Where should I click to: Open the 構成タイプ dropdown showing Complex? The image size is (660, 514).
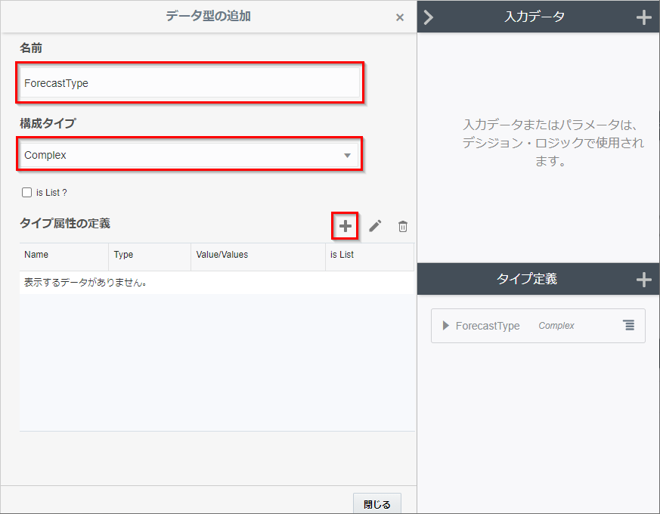pos(189,155)
